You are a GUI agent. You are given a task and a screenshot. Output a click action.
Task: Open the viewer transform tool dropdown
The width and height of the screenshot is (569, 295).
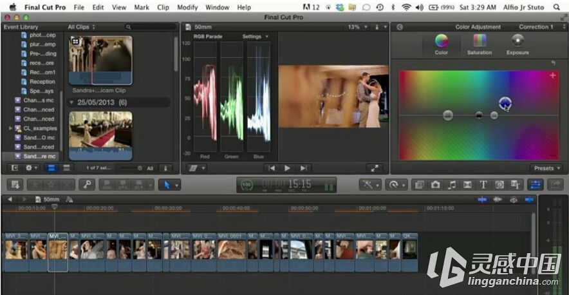(197, 168)
